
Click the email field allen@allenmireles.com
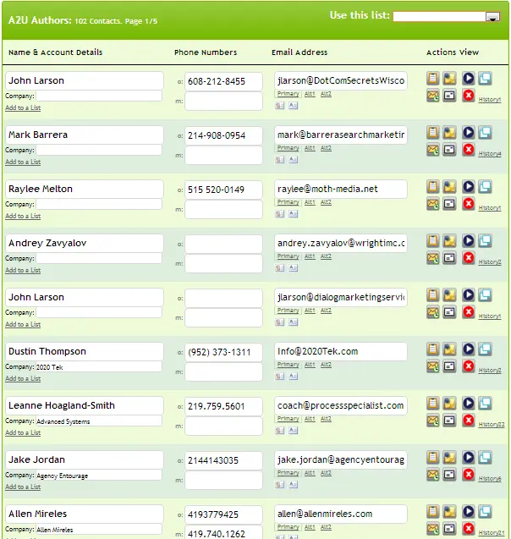[341, 514]
